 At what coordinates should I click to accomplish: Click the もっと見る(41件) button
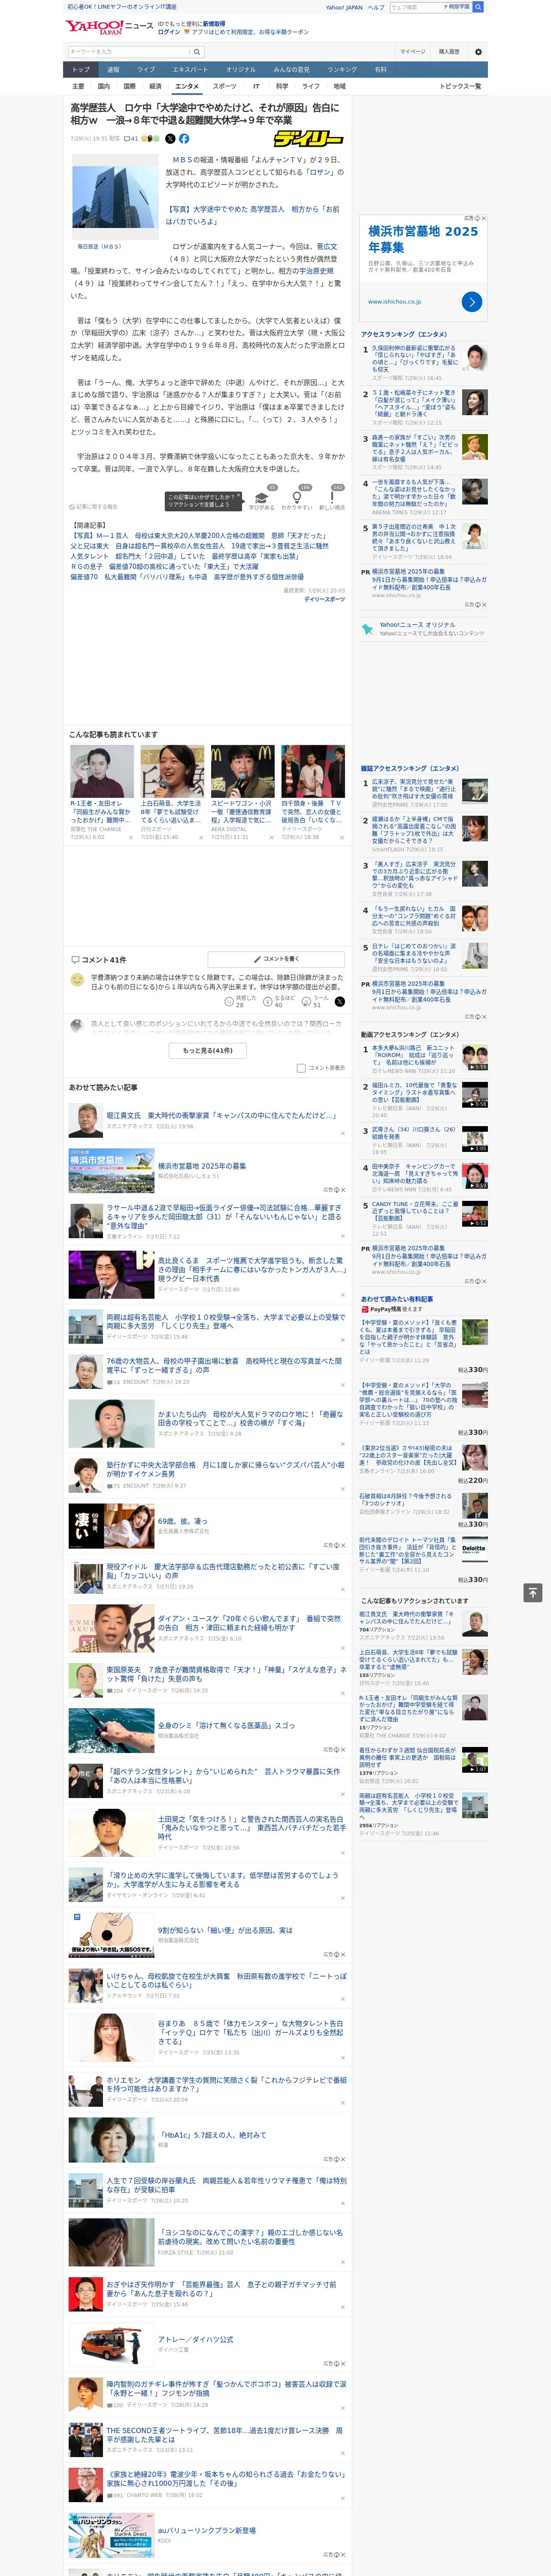[x=208, y=1050]
